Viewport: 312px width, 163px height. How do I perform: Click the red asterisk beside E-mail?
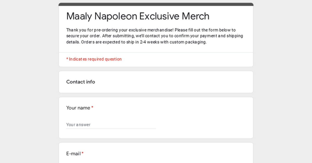tap(82, 153)
